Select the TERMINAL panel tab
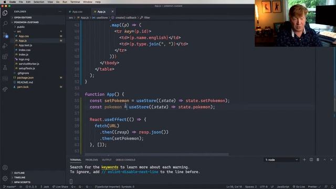 pyautogui.click(x=76, y=160)
